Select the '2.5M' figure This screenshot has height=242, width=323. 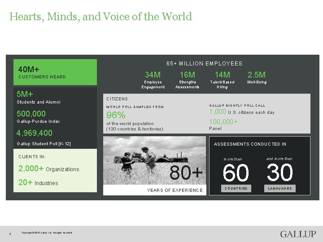(257, 75)
